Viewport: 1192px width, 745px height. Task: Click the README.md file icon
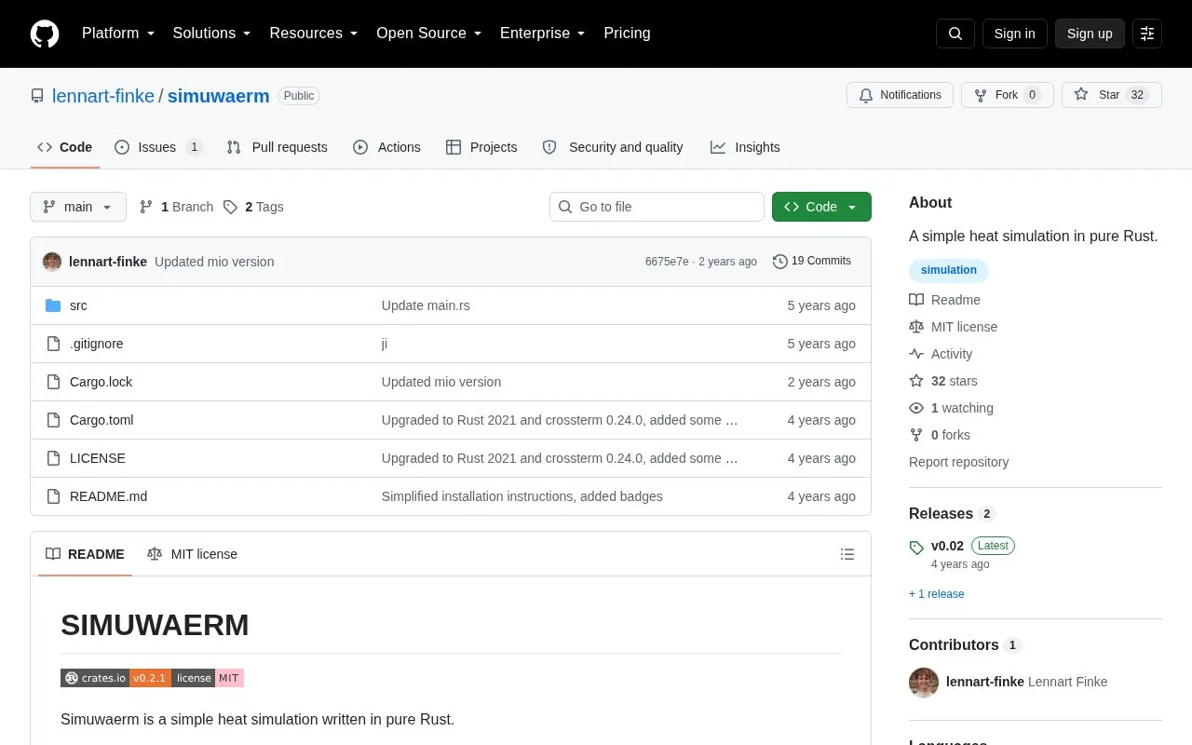click(53, 496)
